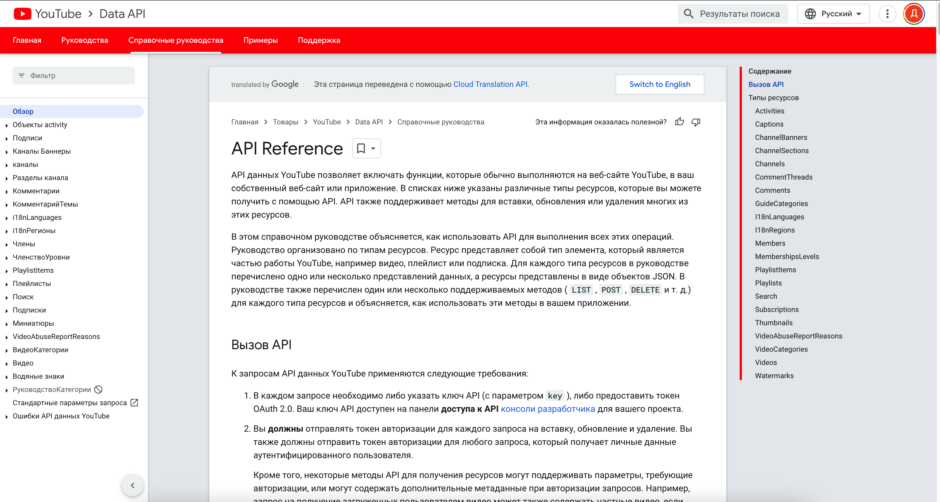Select ЧленствоУровни in sidebar
Image resolution: width=940 pixels, height=502 pixels.
[x=41, y=257]
